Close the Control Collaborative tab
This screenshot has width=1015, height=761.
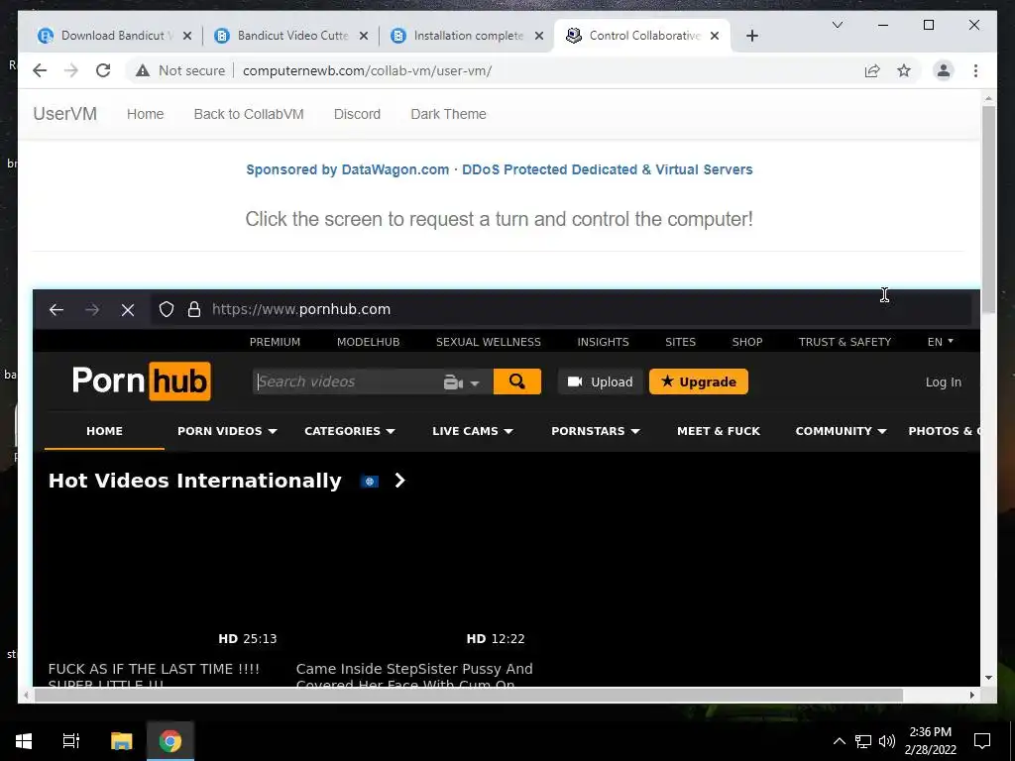coord(715,36)
